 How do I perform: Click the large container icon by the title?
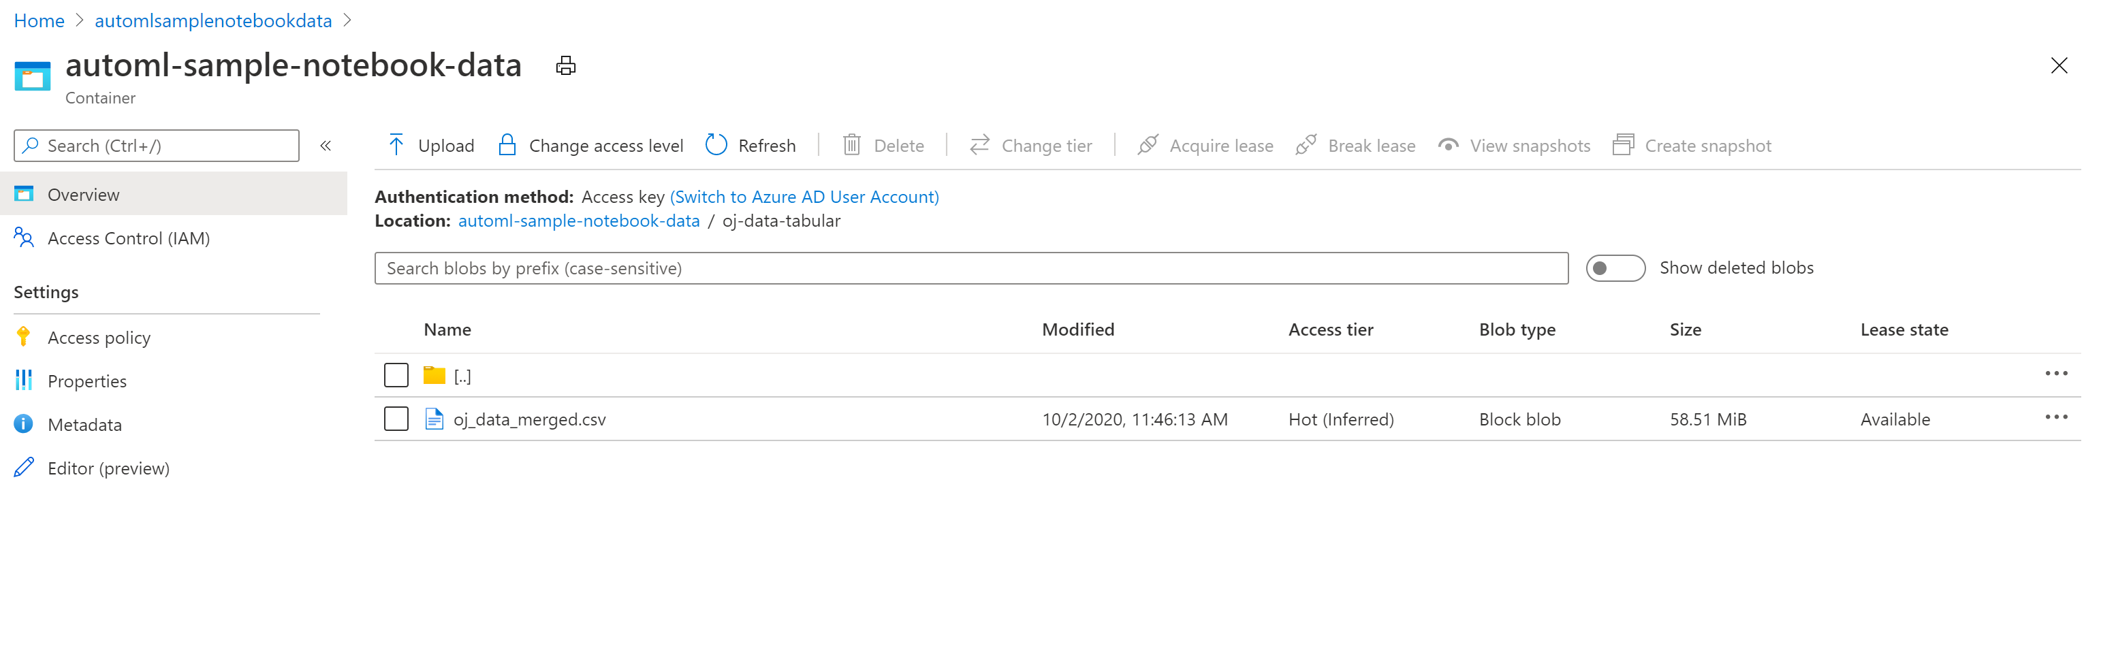(x=33, y=76)
